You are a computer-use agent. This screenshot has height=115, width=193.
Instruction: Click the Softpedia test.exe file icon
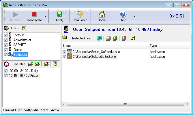pos(70,56)
